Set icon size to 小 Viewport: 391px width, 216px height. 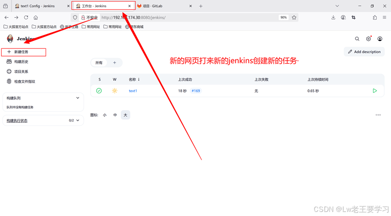105,115
